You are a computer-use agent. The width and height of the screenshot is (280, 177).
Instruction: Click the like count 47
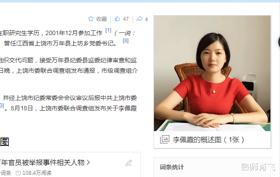pos(126,19)
